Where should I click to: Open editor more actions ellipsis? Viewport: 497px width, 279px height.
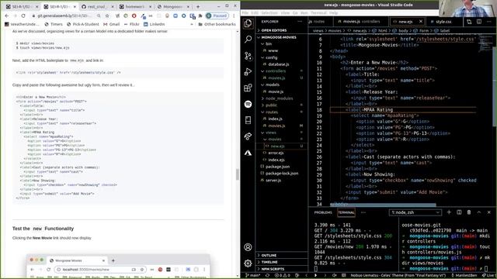tap(489, 22)
